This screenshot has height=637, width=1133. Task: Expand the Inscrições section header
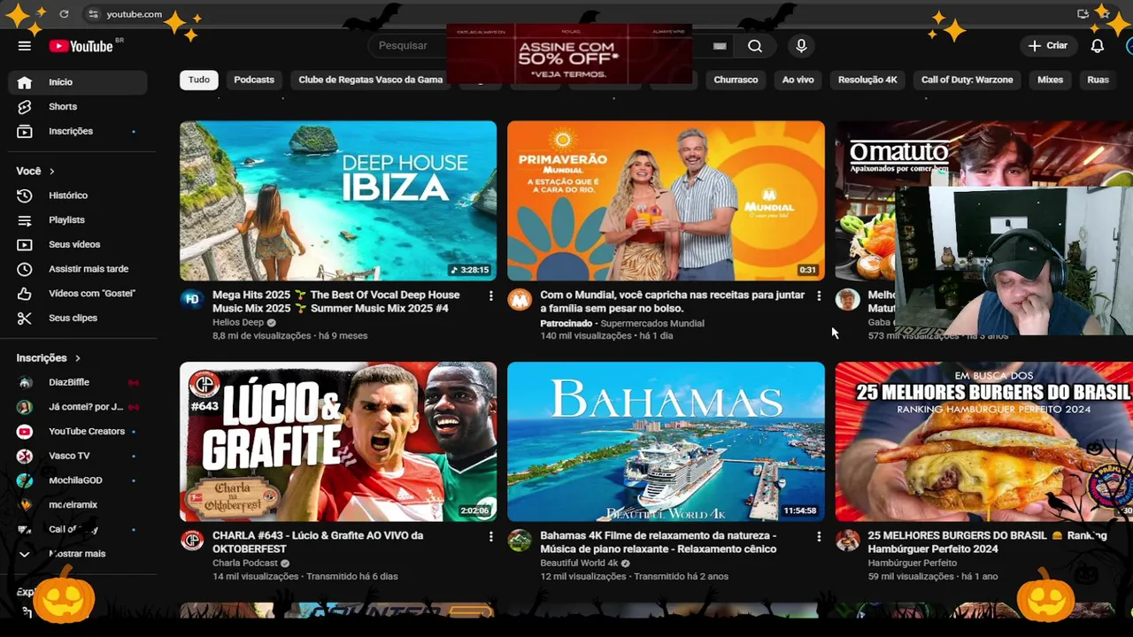tap(49, 357)
